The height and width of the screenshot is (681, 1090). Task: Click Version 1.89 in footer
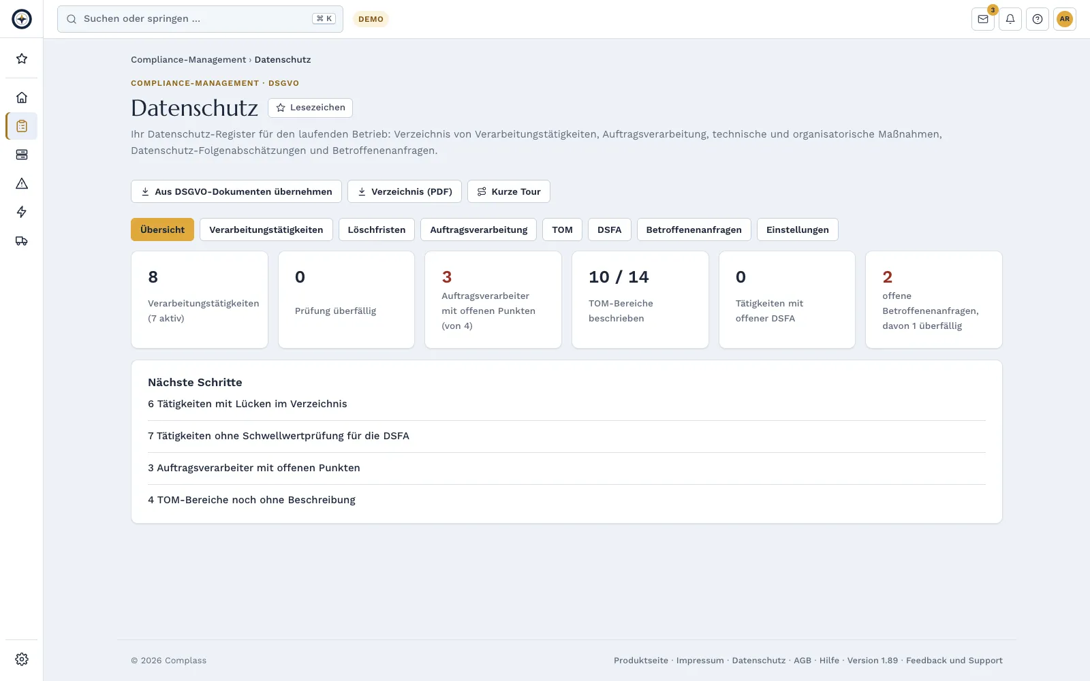(873, 661)
